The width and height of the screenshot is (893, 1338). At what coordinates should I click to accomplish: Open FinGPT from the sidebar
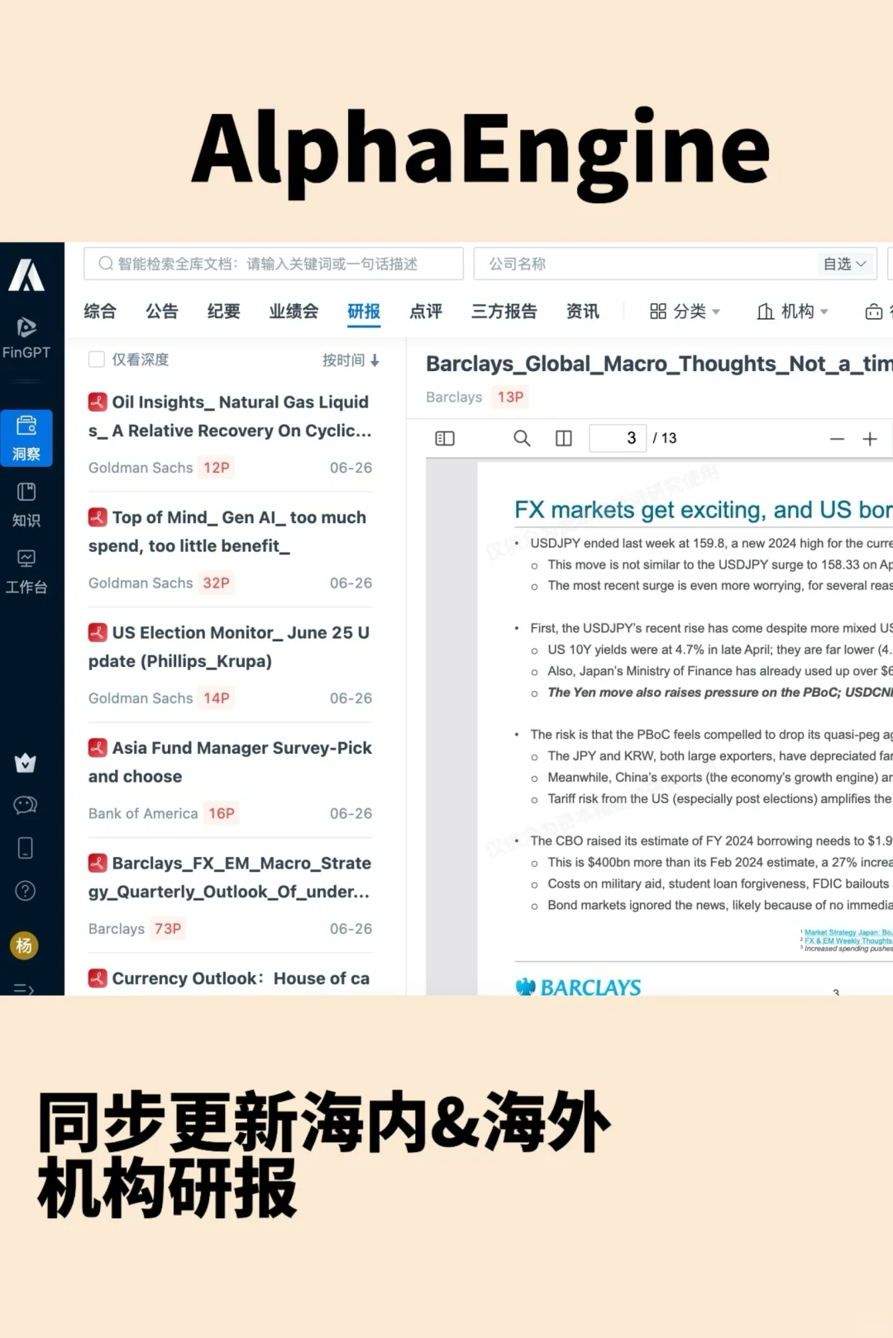(26, 339)
